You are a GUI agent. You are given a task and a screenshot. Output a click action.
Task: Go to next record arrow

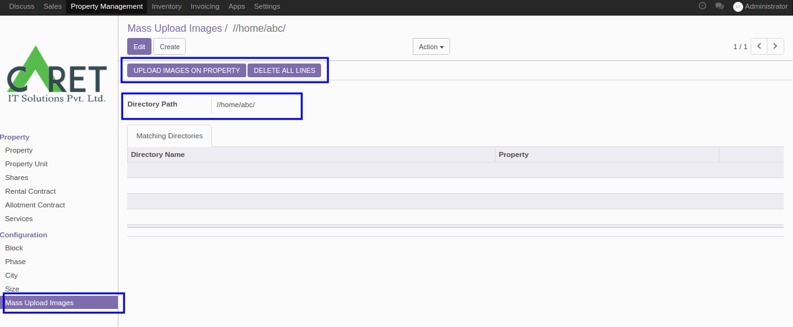776,47
